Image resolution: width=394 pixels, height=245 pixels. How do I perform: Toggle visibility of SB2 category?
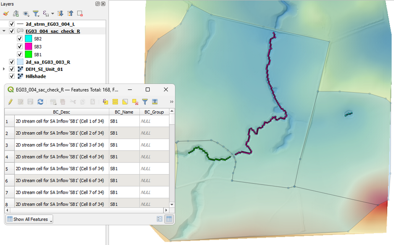point(20,38)
